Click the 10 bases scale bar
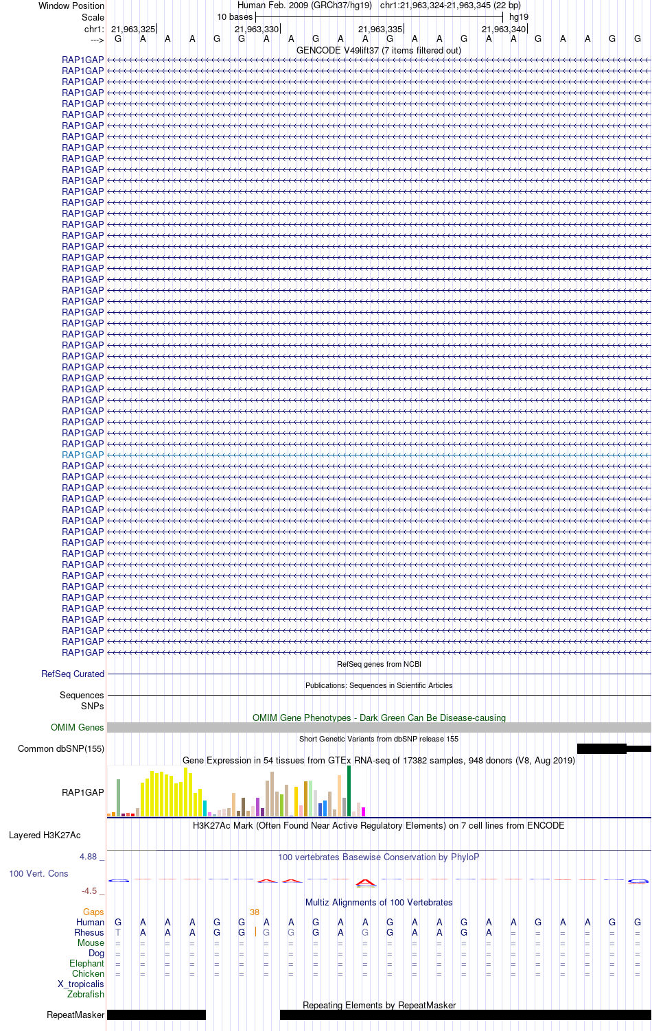The width and height of the screenshot is (652, 1031). pyautogui.click(x=379, y=16)
